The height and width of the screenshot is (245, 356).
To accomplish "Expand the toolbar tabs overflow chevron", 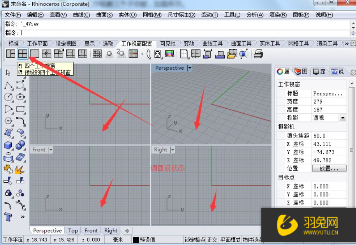I will click(347, 43).
